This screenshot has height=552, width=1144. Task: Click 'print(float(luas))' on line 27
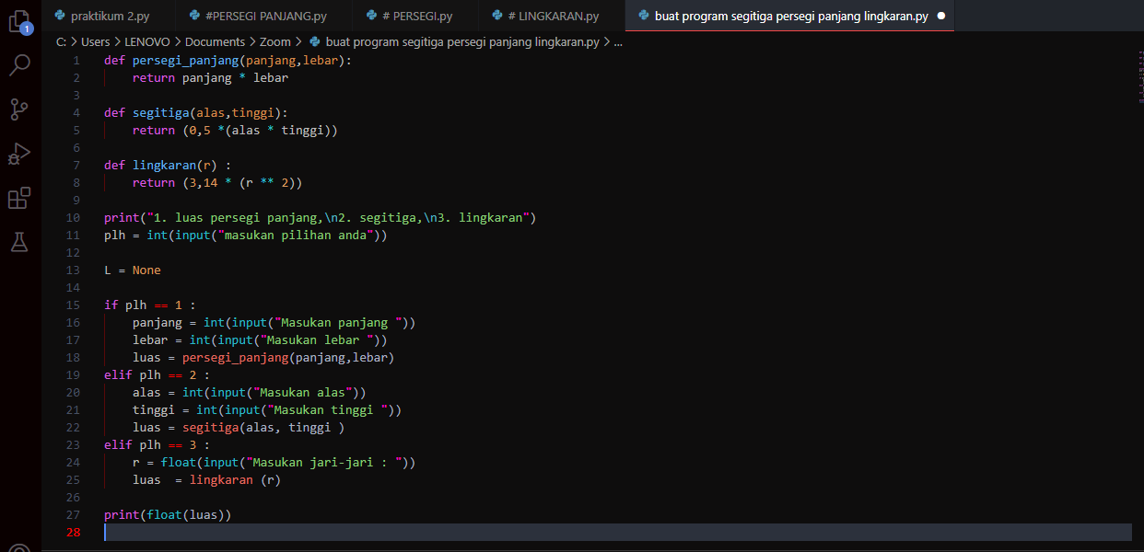pos(168,514)
